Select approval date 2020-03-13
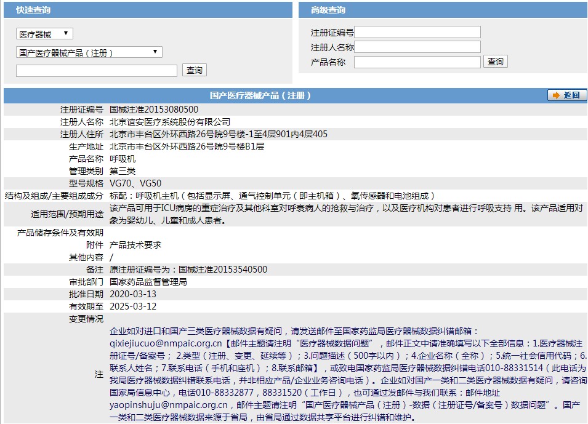Image resolution: width=588 pixels, height=424 pixels. click(x=133, y=294)
